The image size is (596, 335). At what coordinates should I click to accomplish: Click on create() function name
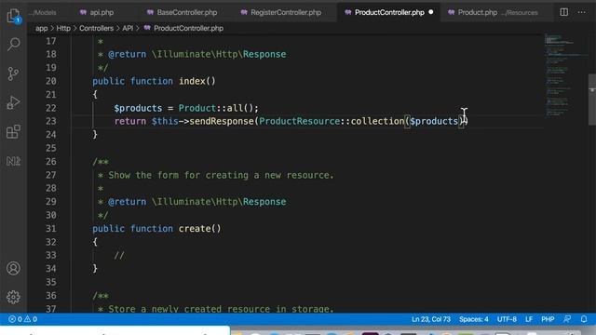pyautogui.click(x=195, y=228)
